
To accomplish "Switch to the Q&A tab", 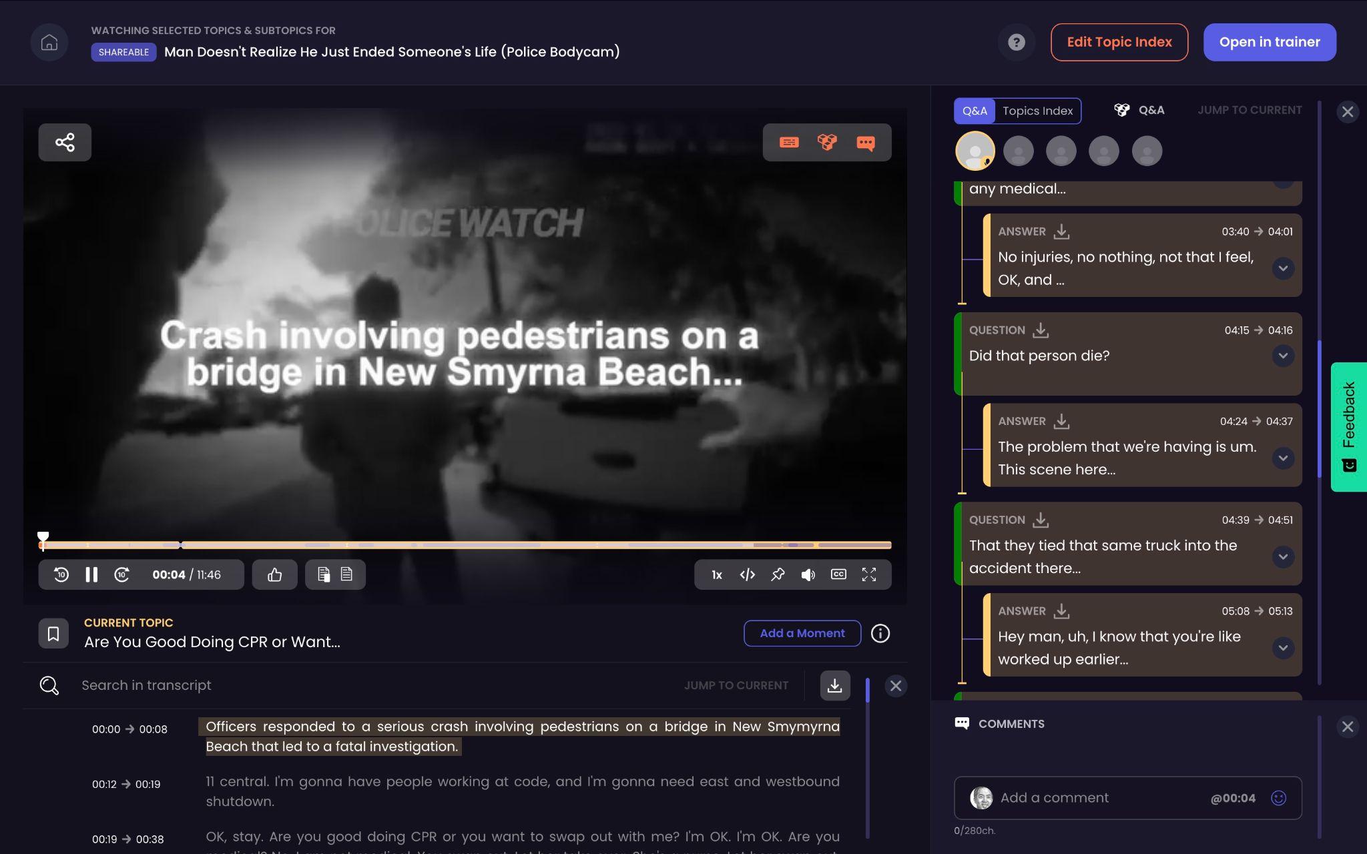I will point(975,111).
